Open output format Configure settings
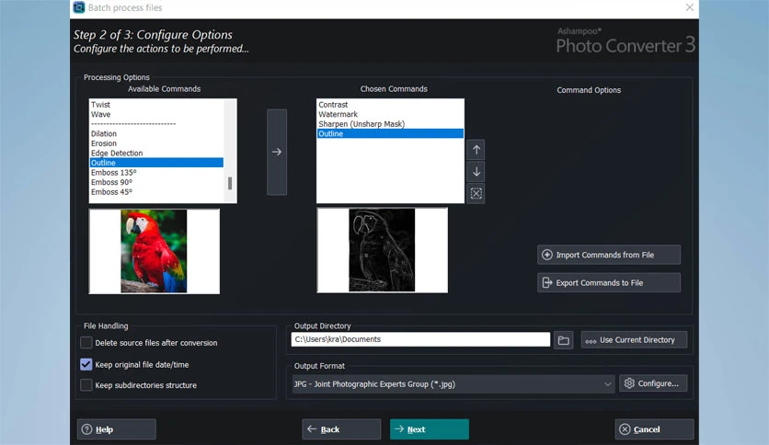 653,383
